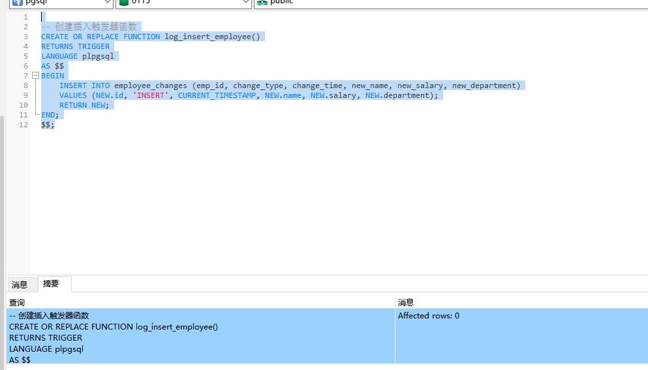Open the 0113 database dropdown

coord(183,3)
